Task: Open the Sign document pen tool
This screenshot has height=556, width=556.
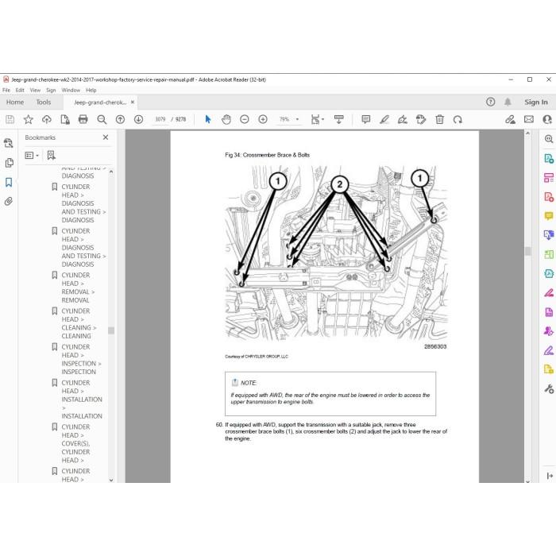Action: pos(403,119)
